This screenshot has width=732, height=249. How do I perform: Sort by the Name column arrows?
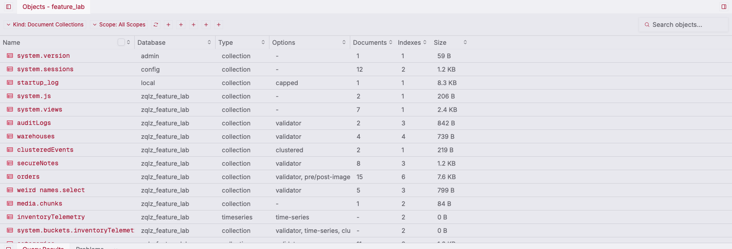(128, 42)
